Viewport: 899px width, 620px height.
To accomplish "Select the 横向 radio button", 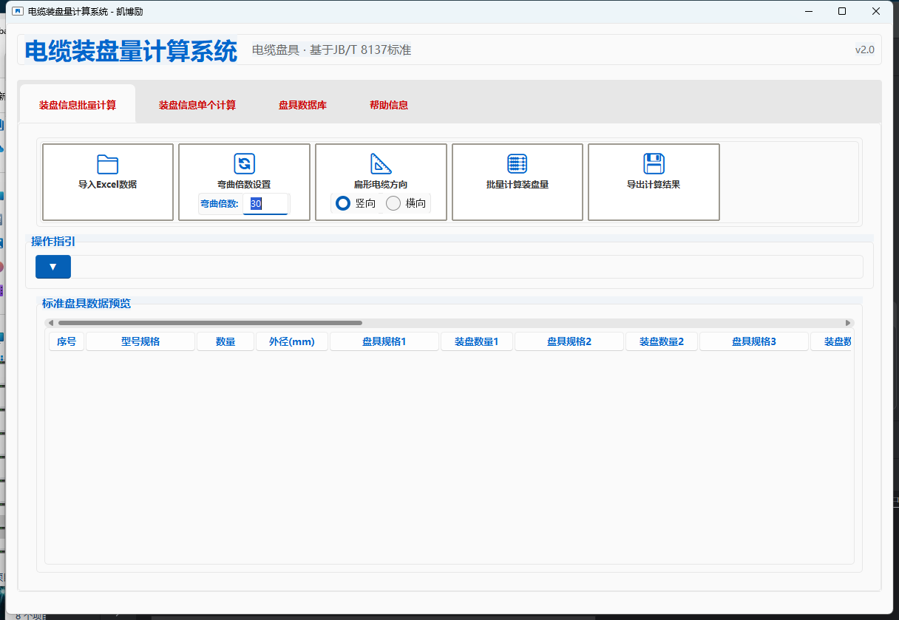I will point(393,203).
